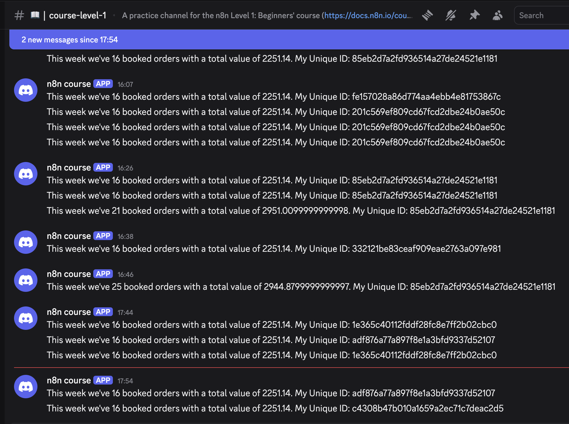Click the 17:44 timestamp
Viewport: 569px width, 424px height.
[x=125, y=313]
